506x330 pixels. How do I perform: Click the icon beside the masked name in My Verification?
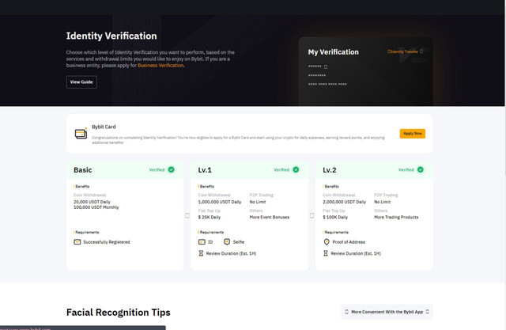(326, 66)
